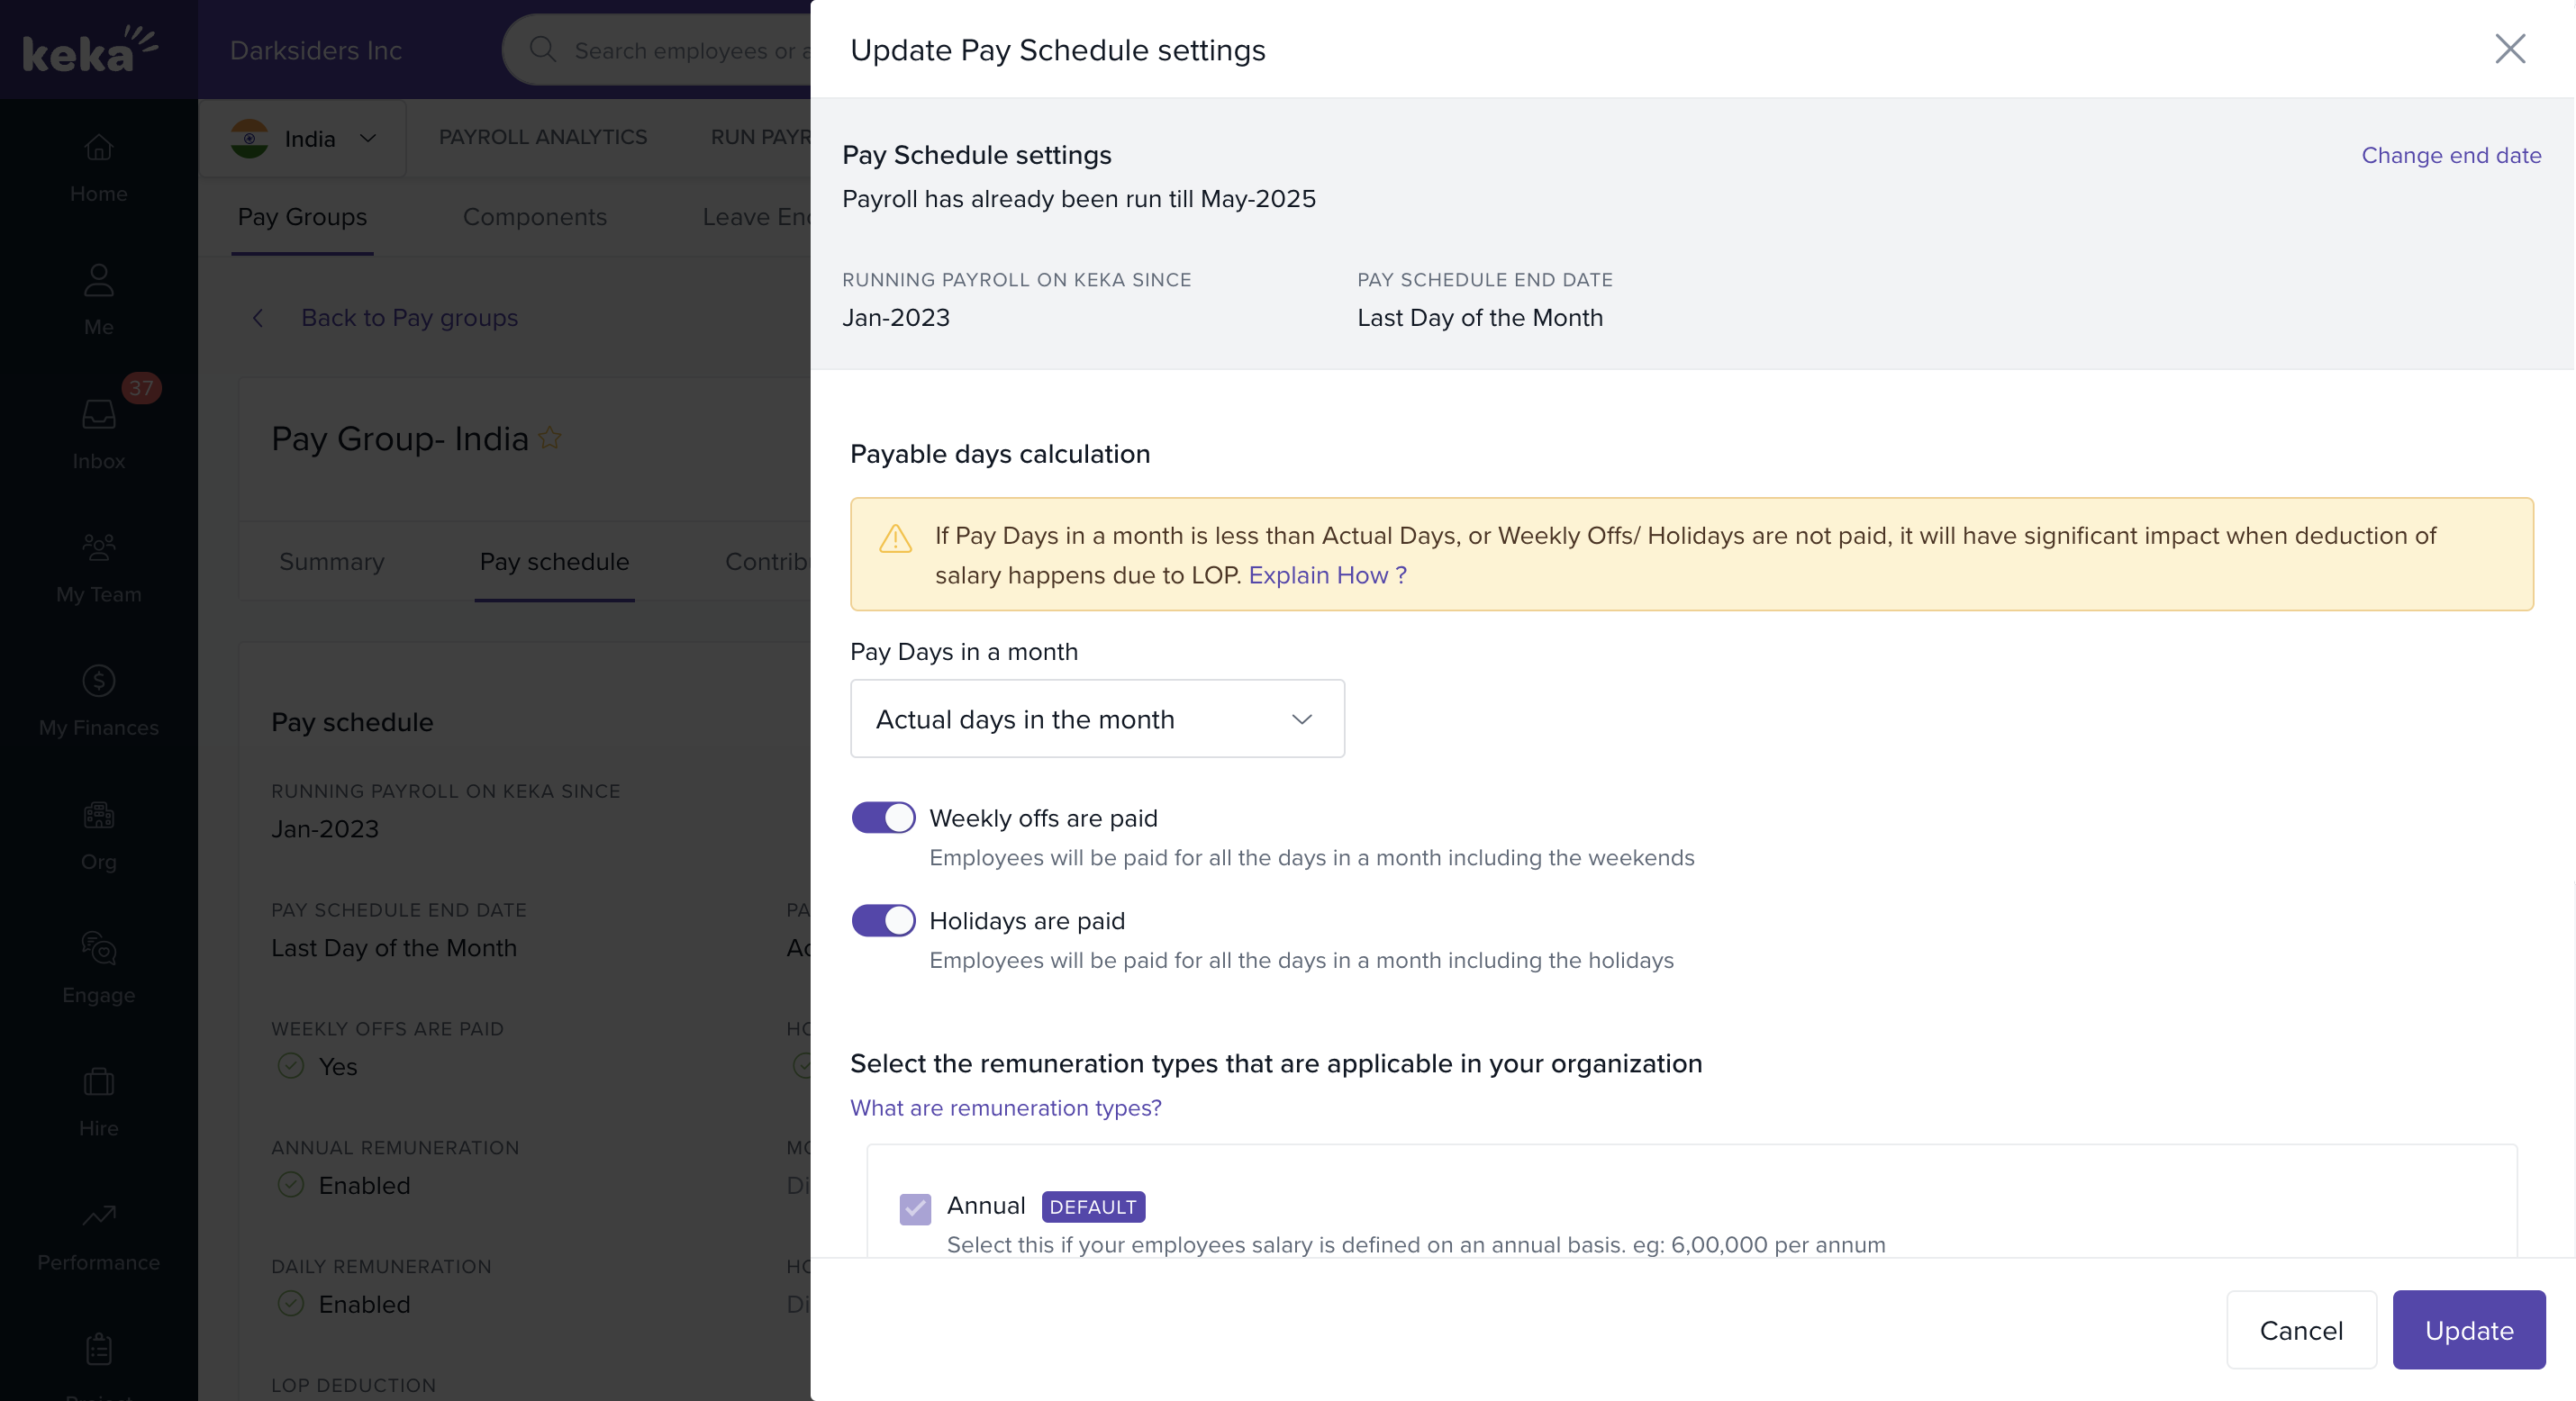Select the Summary tab

pyautogui.click(x=331, y=562)
